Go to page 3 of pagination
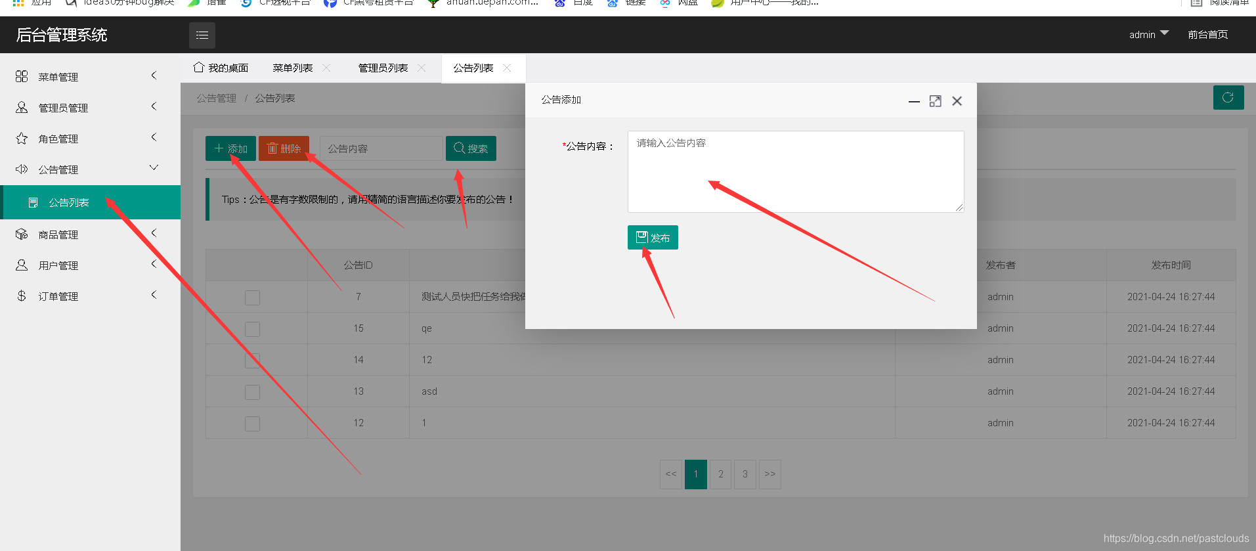This screenshot has height=551, width=1256. pos(745,474)
